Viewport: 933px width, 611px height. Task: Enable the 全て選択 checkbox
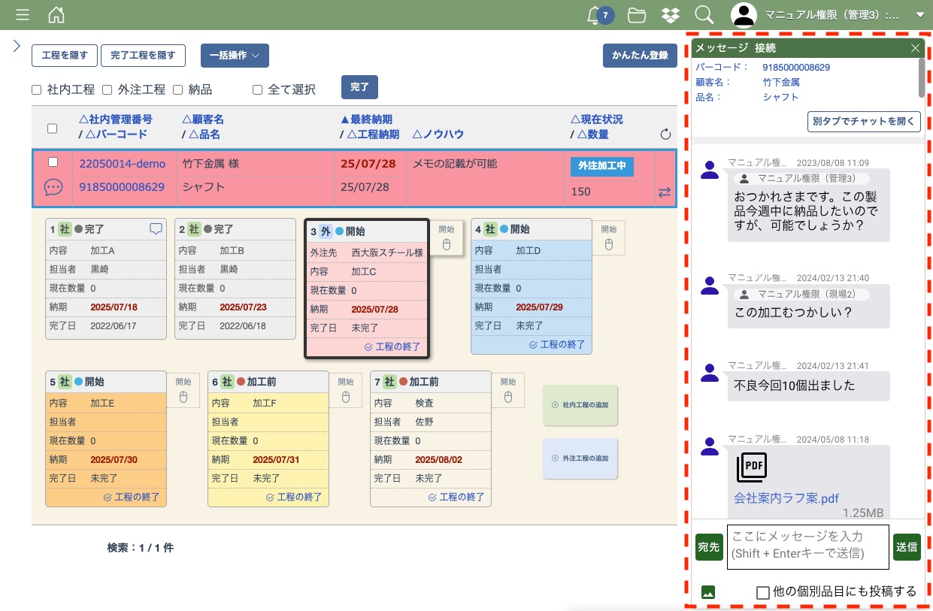click(x=258, y=90)
